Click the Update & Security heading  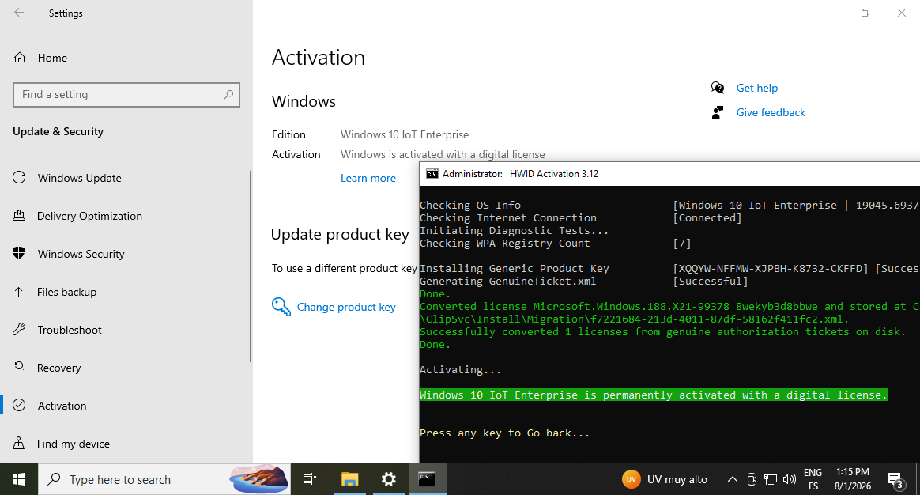[x=58, y=131]
